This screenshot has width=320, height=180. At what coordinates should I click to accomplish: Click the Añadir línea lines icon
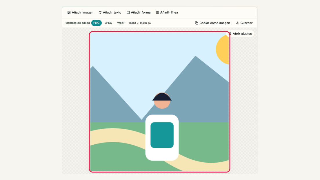pyautogui.click(x=157, y=12)
